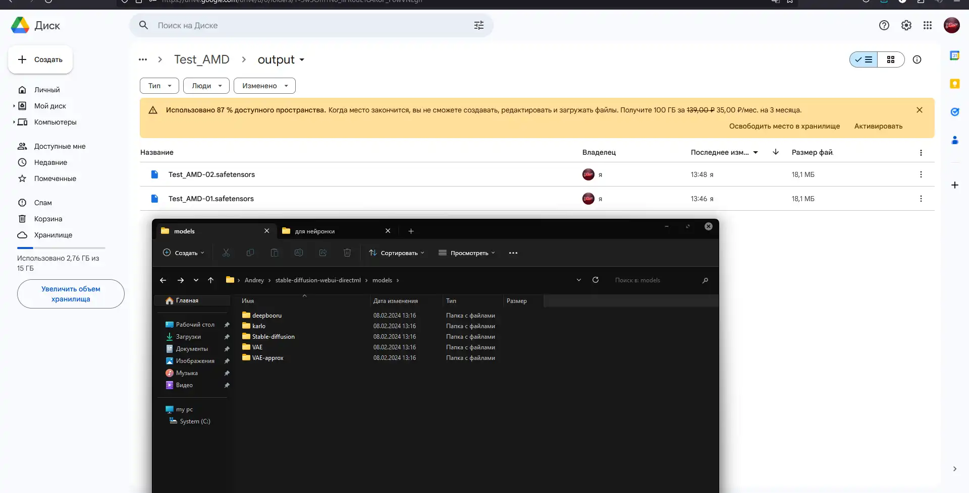Screen dimensions: 969x493
Task: Open Google Calendar side panel icon
Action: point(954,55)
